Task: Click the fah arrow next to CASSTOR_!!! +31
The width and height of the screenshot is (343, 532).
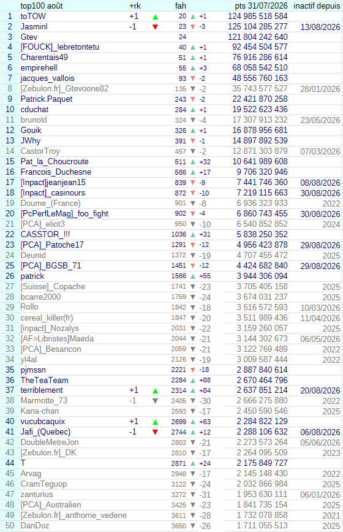Action: pos(193,235)
